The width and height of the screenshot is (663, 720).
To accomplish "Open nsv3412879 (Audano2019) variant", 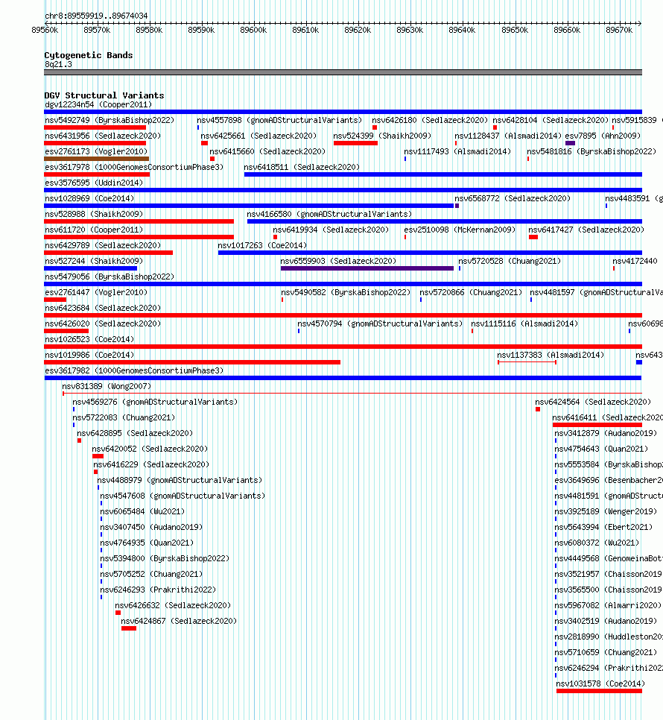I will 606,432.
